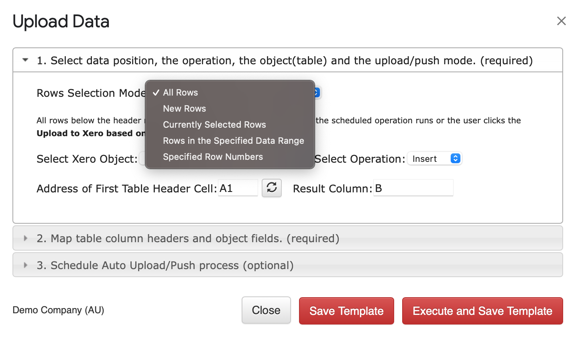586x347 pixels.
Task: Click Save Template button
Action: click(x=346, y=311)
